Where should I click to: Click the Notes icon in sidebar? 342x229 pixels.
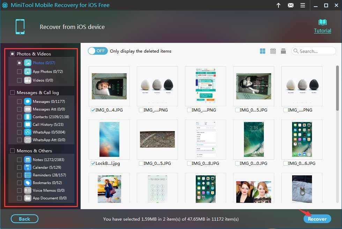click(x=28, y=160)
